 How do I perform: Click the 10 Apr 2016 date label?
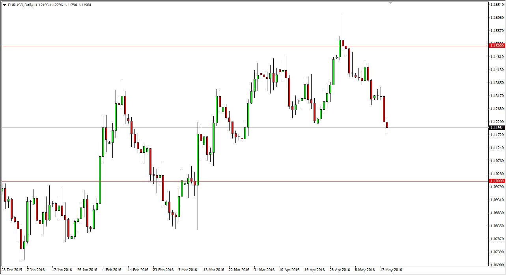290,270
